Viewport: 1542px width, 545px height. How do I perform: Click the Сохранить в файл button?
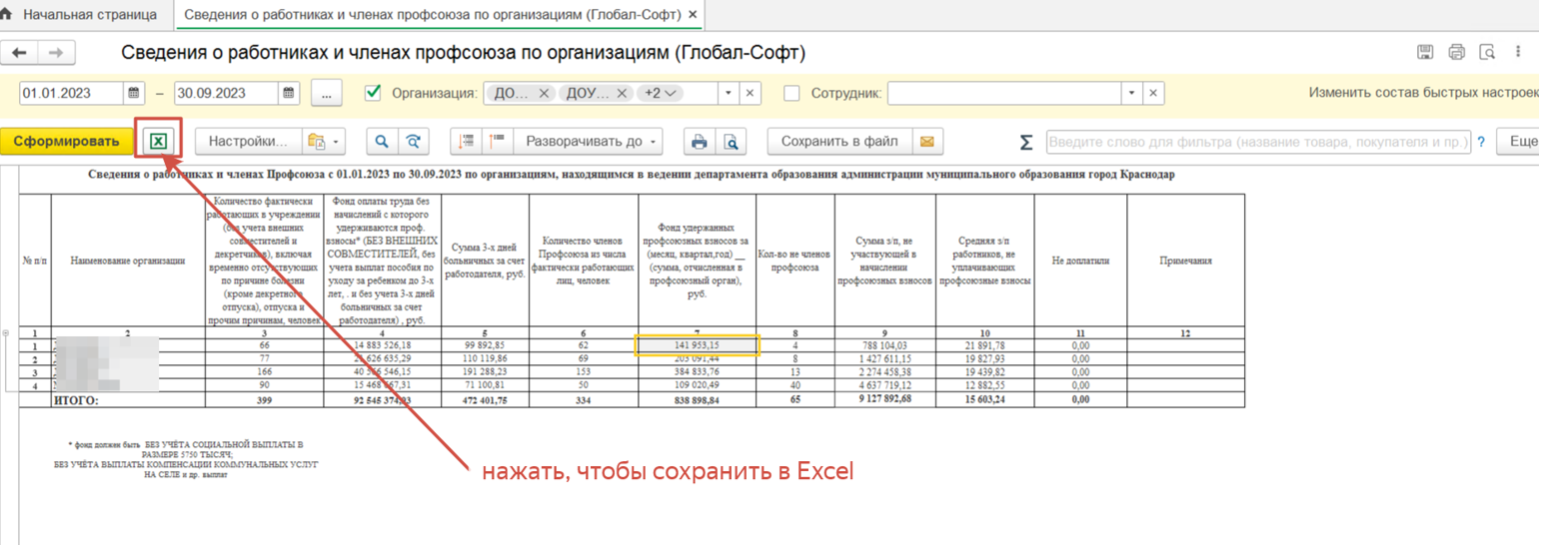click(x=839, y=142)
